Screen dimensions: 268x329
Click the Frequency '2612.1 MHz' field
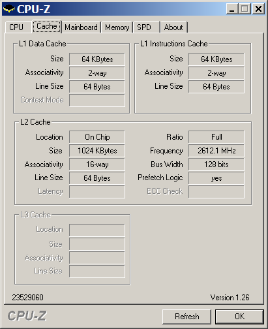tap(216, 151)
